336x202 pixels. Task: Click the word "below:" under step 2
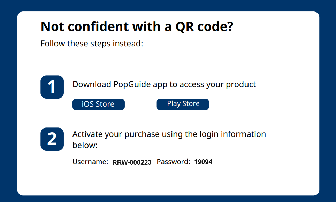pos(85,145)
